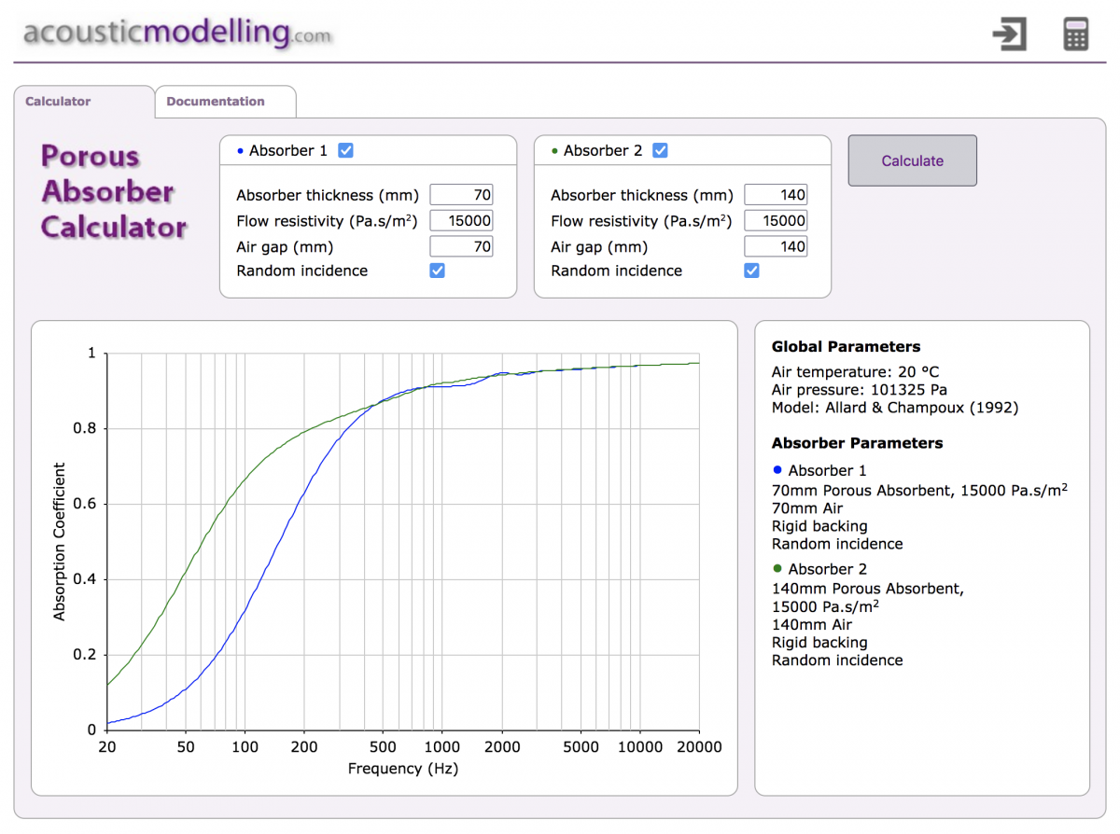1120x834 pixels.
Task: Open the calculator icon in header
Action: point(1076,35)
